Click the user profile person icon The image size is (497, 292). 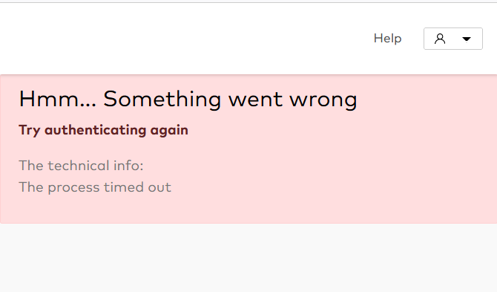click(x=440, y=39)
